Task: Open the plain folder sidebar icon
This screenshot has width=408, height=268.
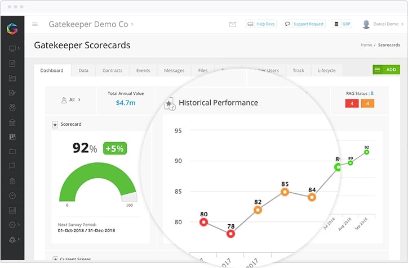Action: coord(12,151)
